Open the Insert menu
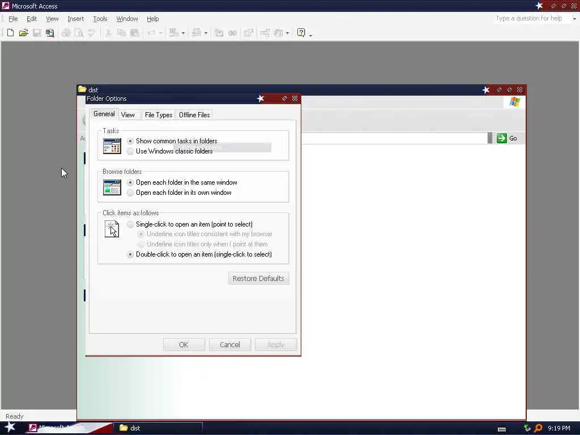 tap(75, 19)
